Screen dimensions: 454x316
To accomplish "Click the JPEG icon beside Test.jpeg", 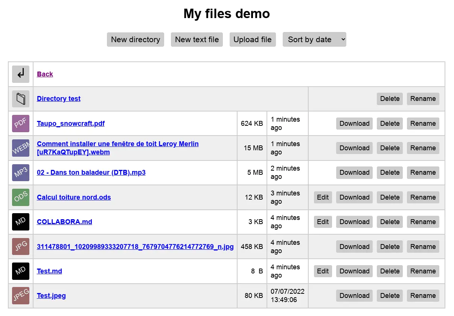I will [x=21, y=296].
